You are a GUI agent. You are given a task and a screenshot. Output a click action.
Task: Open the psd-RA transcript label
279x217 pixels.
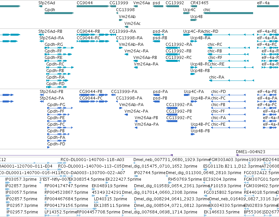[160, 31]
